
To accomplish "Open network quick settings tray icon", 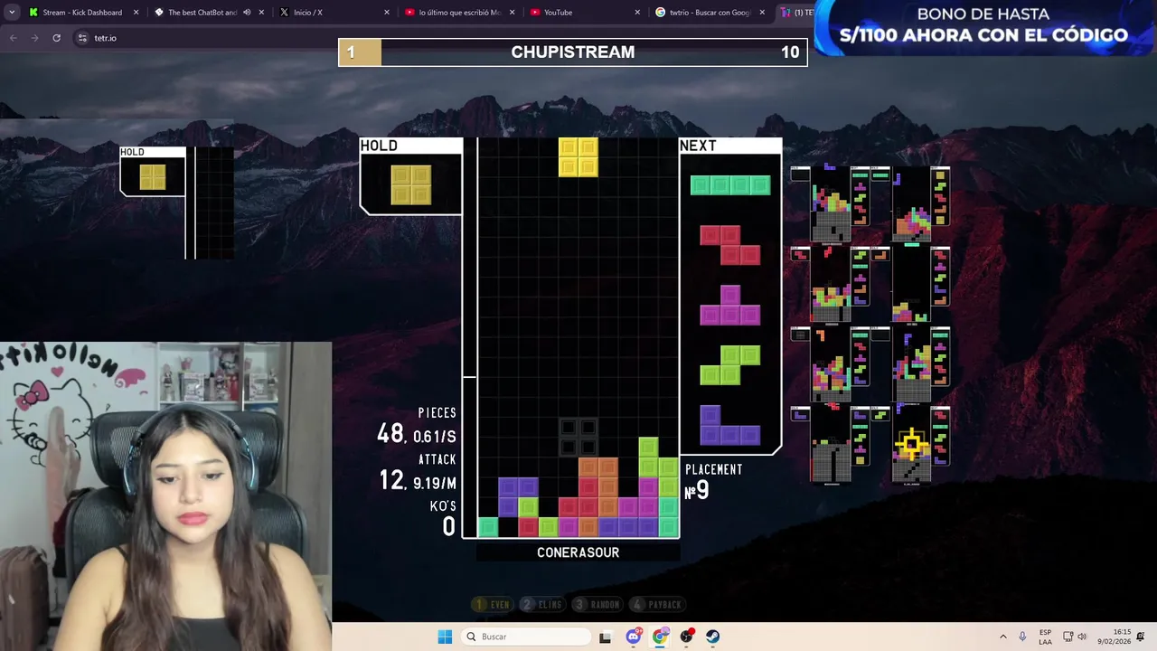I will coord(1068,637).
